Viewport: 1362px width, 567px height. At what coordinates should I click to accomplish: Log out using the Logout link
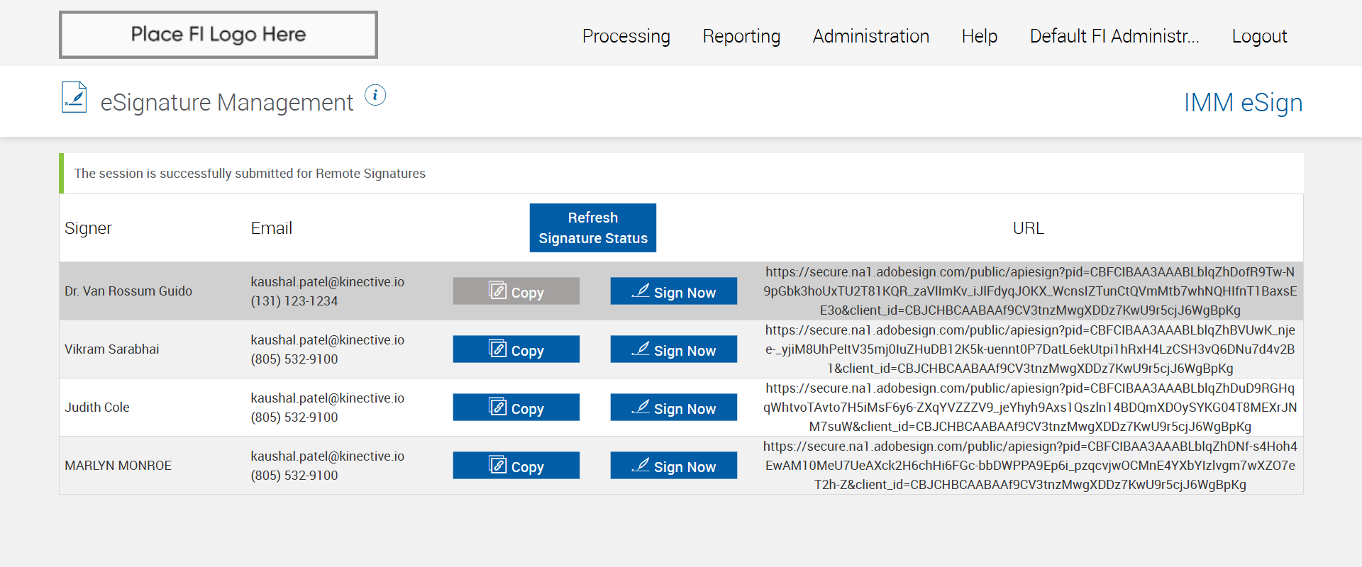tap(1259, 36)
